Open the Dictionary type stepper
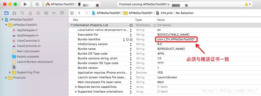261x96 pixels. (154, 25)
